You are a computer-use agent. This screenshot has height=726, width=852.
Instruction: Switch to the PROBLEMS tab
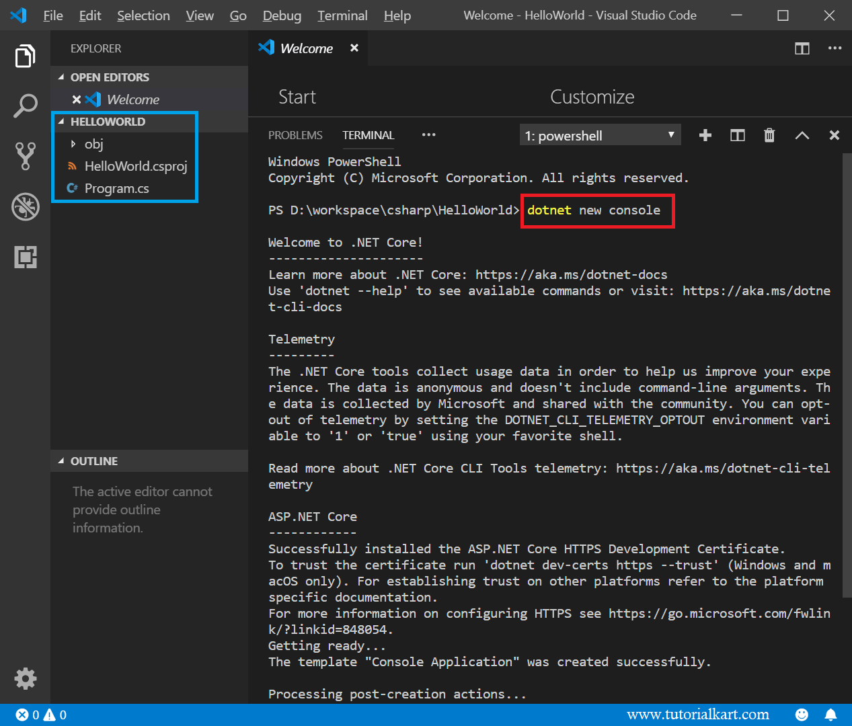click(x=295, y=135)
